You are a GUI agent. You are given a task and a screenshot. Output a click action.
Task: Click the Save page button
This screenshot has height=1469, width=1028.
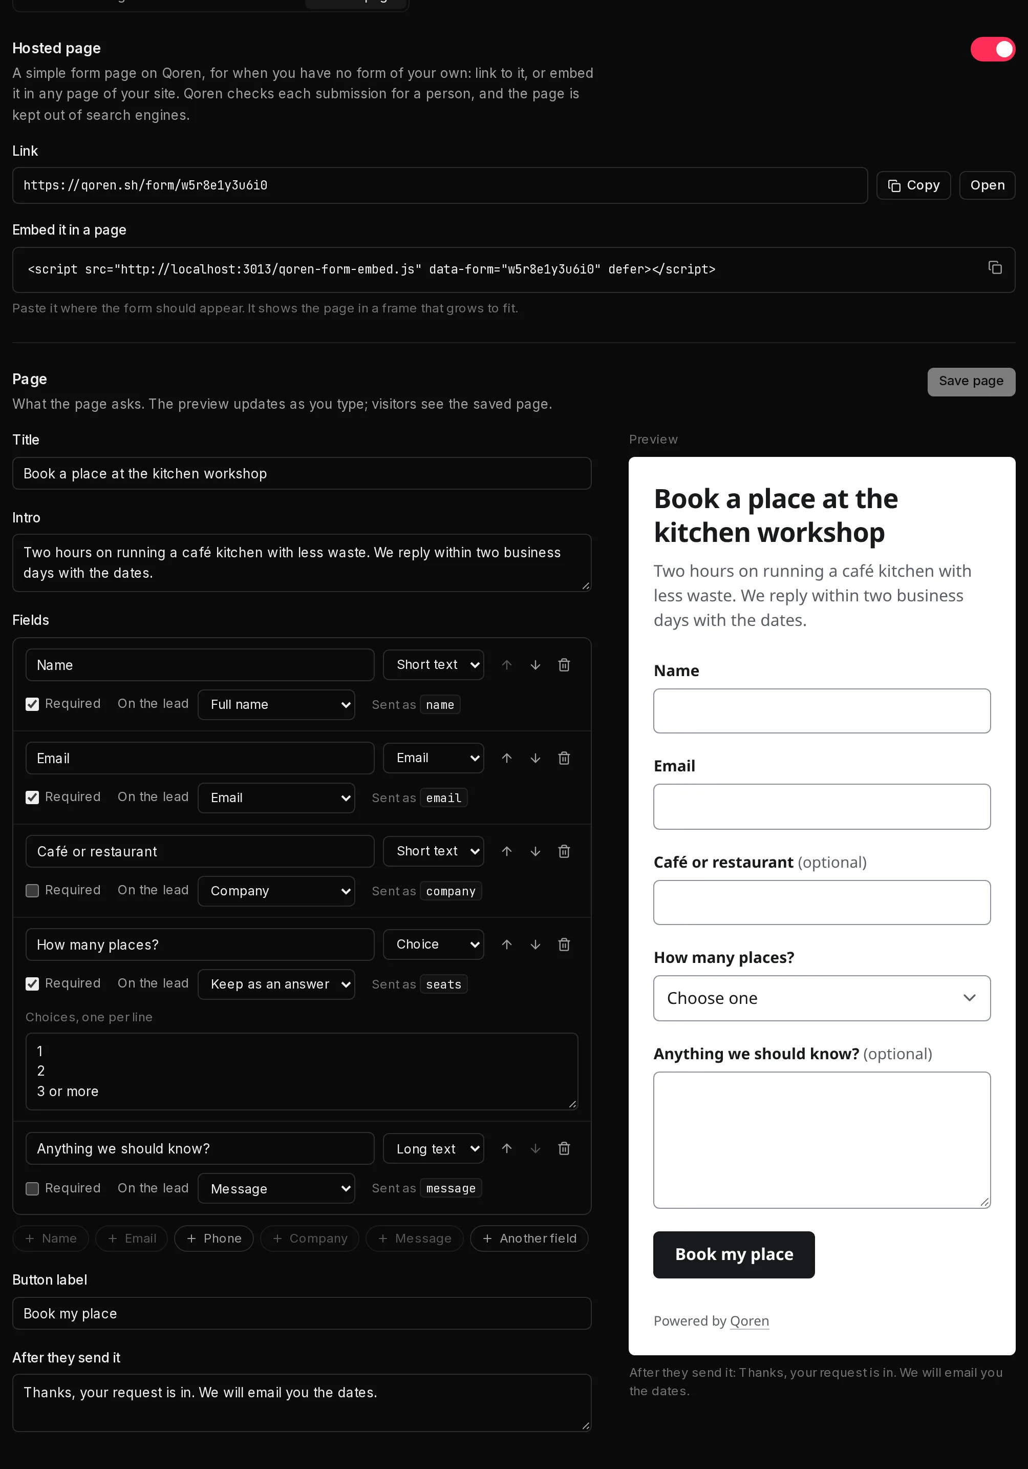pyautogui.click(x=971, y=381)
